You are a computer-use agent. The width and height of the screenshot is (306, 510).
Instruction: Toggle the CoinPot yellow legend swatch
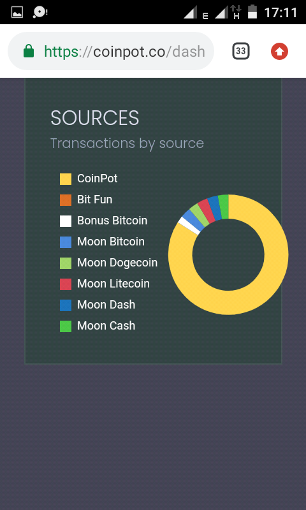pyautogui.click(x=66, y=179)
